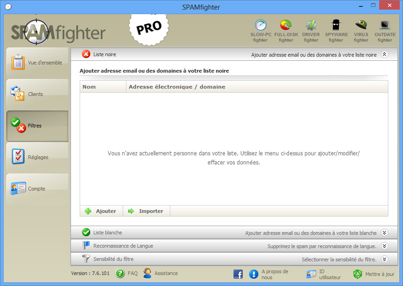The width and height of the screenshot is (403, 286).
Task: Open the ID utilisateur card icon
Action: click(x=311, y=274)
